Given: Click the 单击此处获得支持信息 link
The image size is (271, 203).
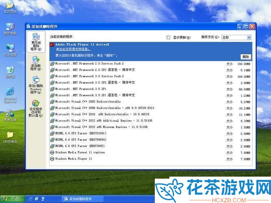Looking at the screenshot, I should point(73,49).
